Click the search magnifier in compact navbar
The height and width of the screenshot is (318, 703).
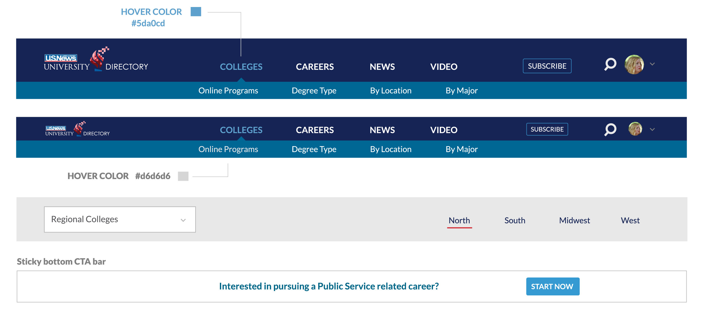[610, 129]
